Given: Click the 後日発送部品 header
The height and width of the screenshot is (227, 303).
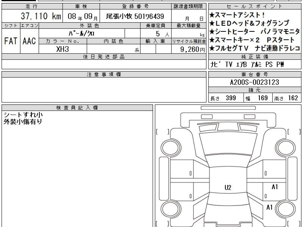Looking at the screenshot, I should coord(104,57).
